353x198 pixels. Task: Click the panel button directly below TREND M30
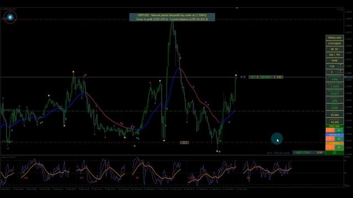pos(335,43)
